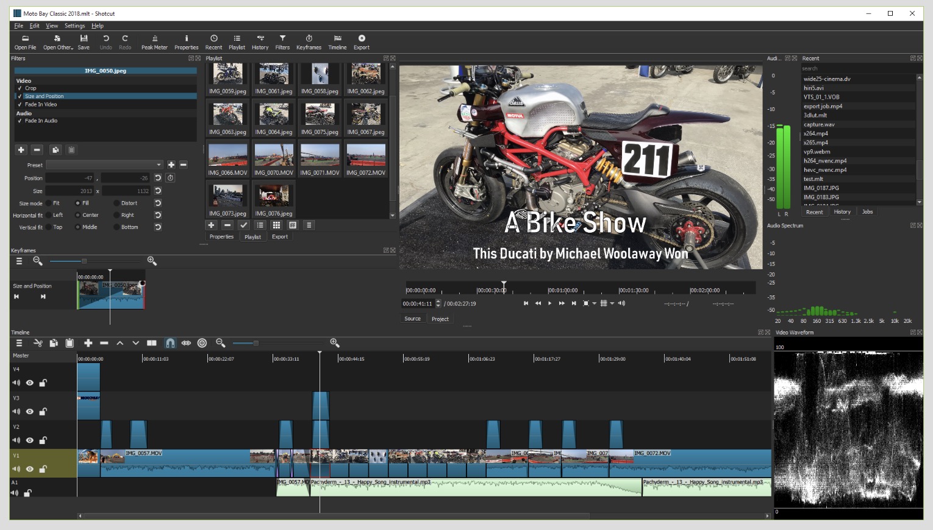933x530 pixels.
Task: Hide track V2 using its eye icon
Action: point(29,440)
